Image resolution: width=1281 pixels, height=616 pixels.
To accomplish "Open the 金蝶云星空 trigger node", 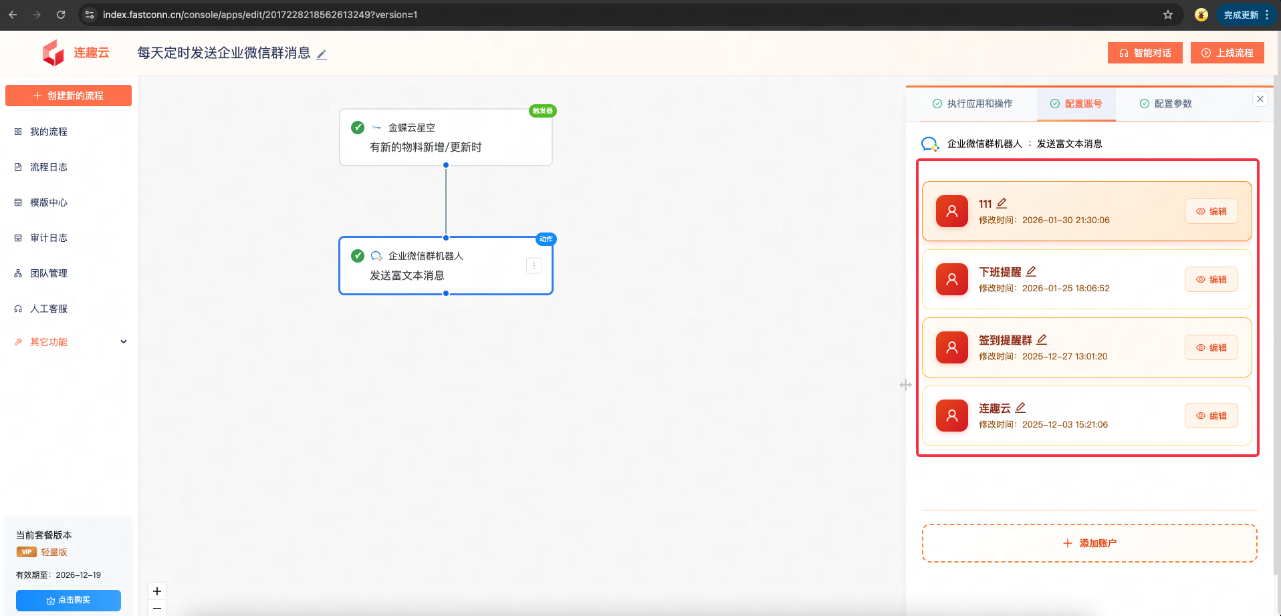I will 445,138.
